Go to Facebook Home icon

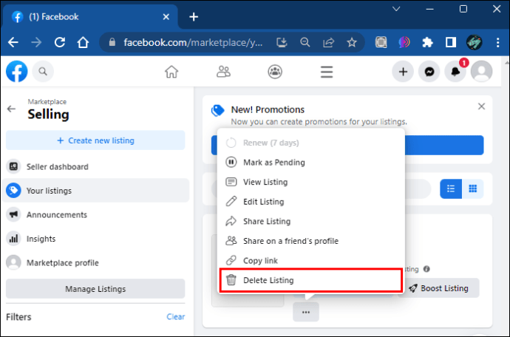171,72
